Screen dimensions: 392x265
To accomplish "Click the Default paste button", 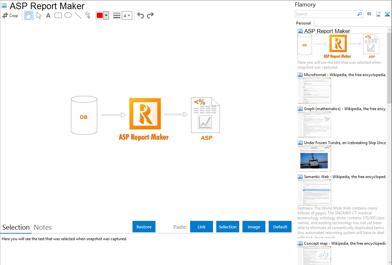I will tap(280, 227).
